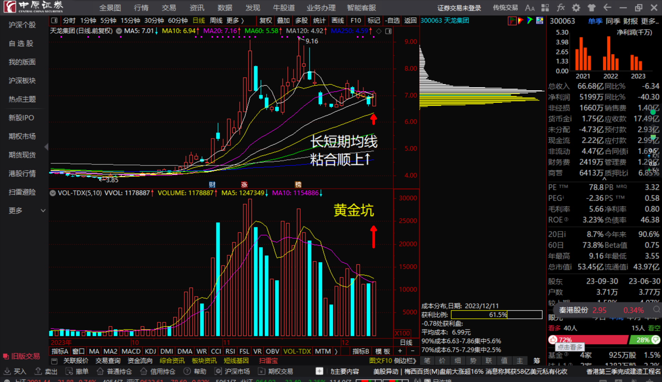
Task: Toggle 多股 multi-stock view
Action: 301,21
